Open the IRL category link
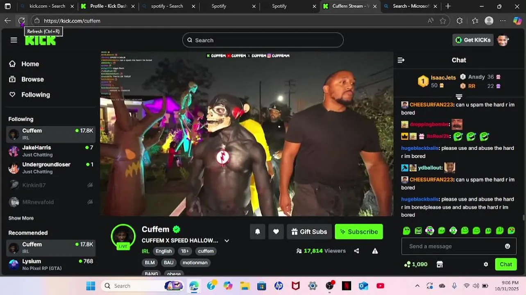 click(145, 251)
